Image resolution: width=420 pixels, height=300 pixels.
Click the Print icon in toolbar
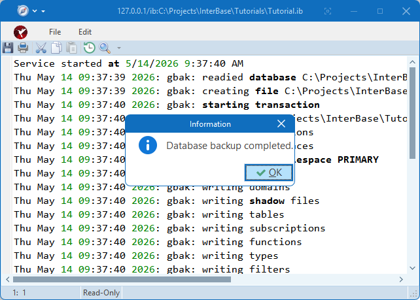(x=23, y=48)
